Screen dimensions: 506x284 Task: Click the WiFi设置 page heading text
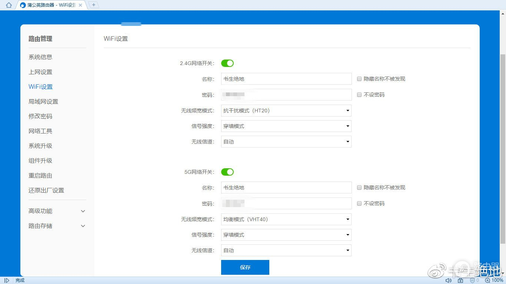(116, 38)
